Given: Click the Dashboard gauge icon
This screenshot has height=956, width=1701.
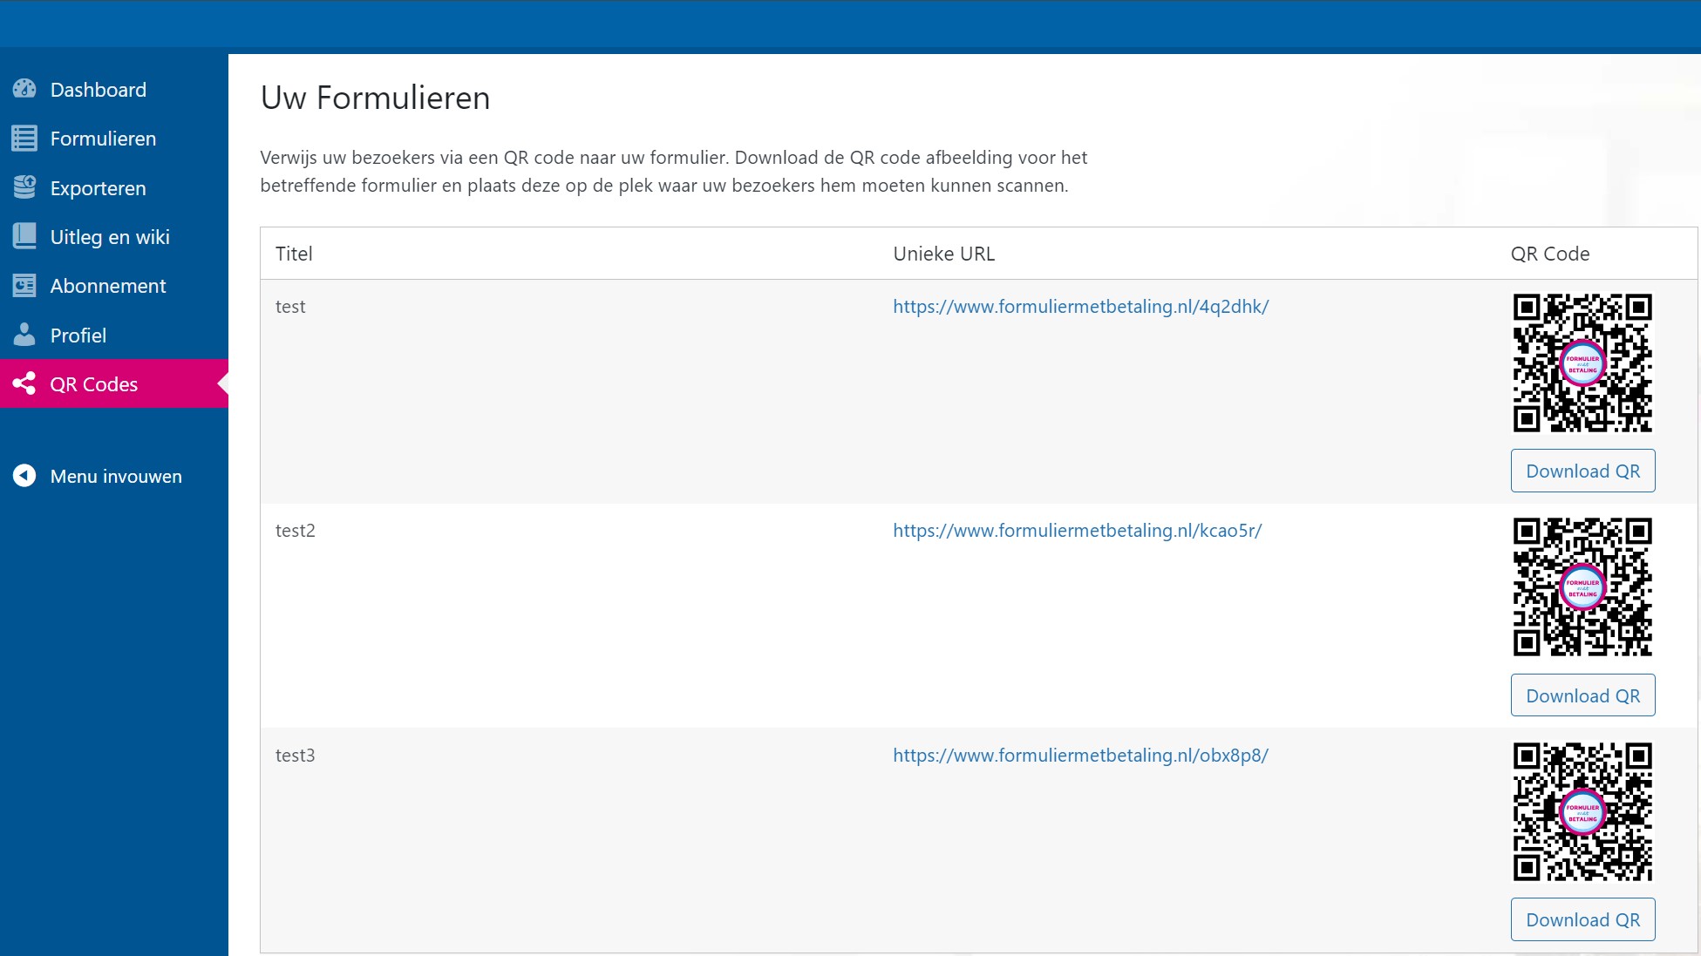Looking at the screenshot, I should pos(24,89).
